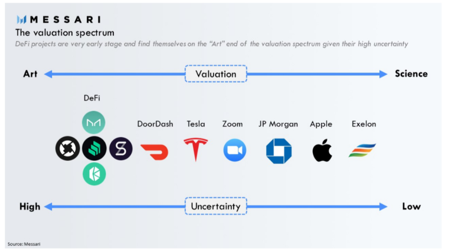Select the Synthetix S logo

(121, 148)
